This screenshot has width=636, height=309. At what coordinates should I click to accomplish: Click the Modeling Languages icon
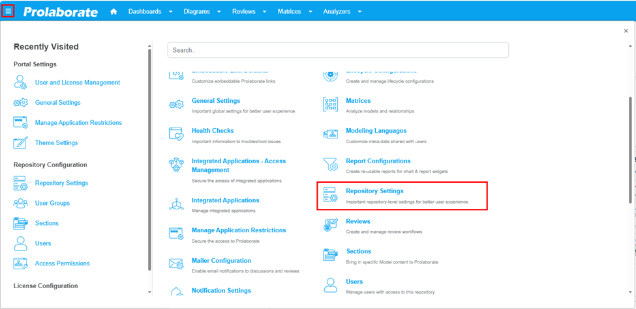pos(330,134)
